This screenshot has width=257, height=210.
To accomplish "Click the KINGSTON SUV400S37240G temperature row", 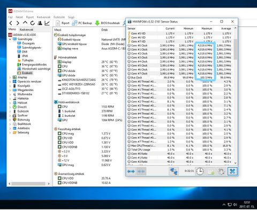I will (87, 80).
